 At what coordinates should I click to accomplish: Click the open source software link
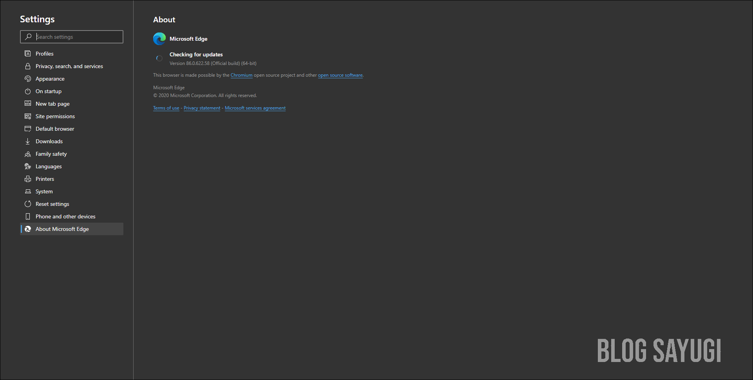(340, 75)
